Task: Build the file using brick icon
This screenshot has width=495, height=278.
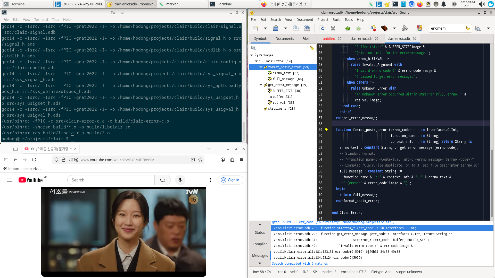Action: [384, 28]
